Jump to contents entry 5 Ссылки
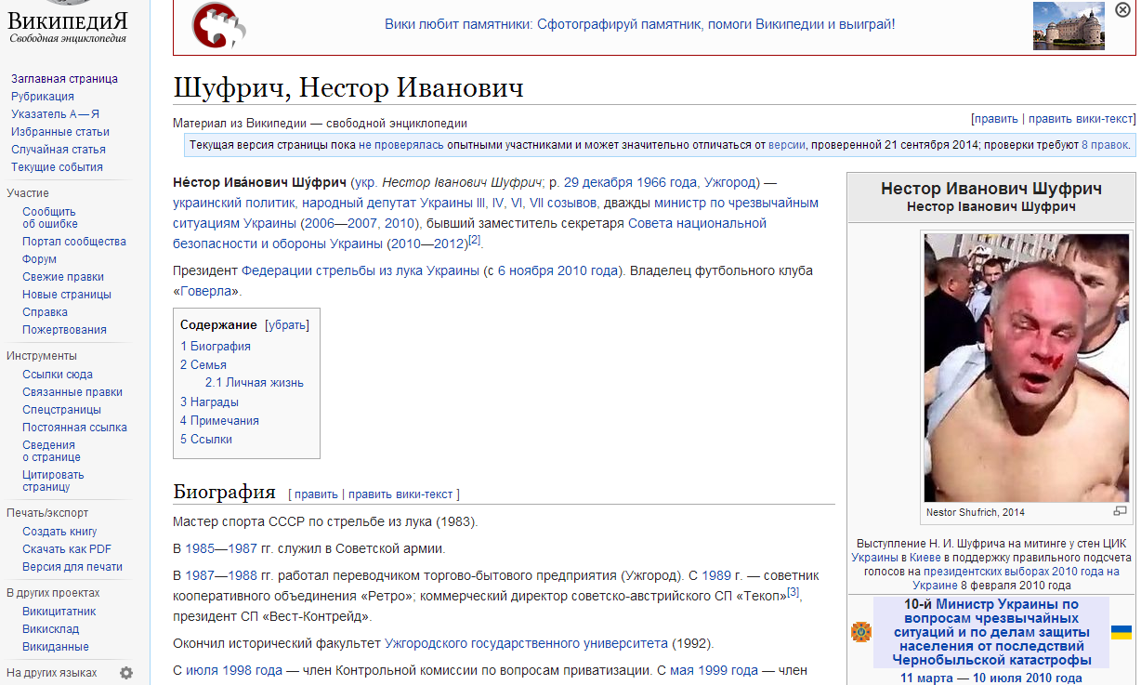The image size is (1141, 685). coord(206,440)
